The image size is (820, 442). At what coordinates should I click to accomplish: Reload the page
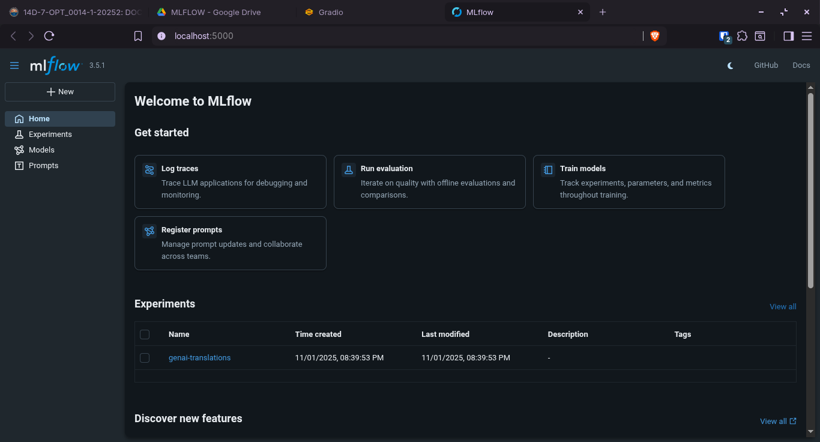pyautogui.click(x=49, y=36)
